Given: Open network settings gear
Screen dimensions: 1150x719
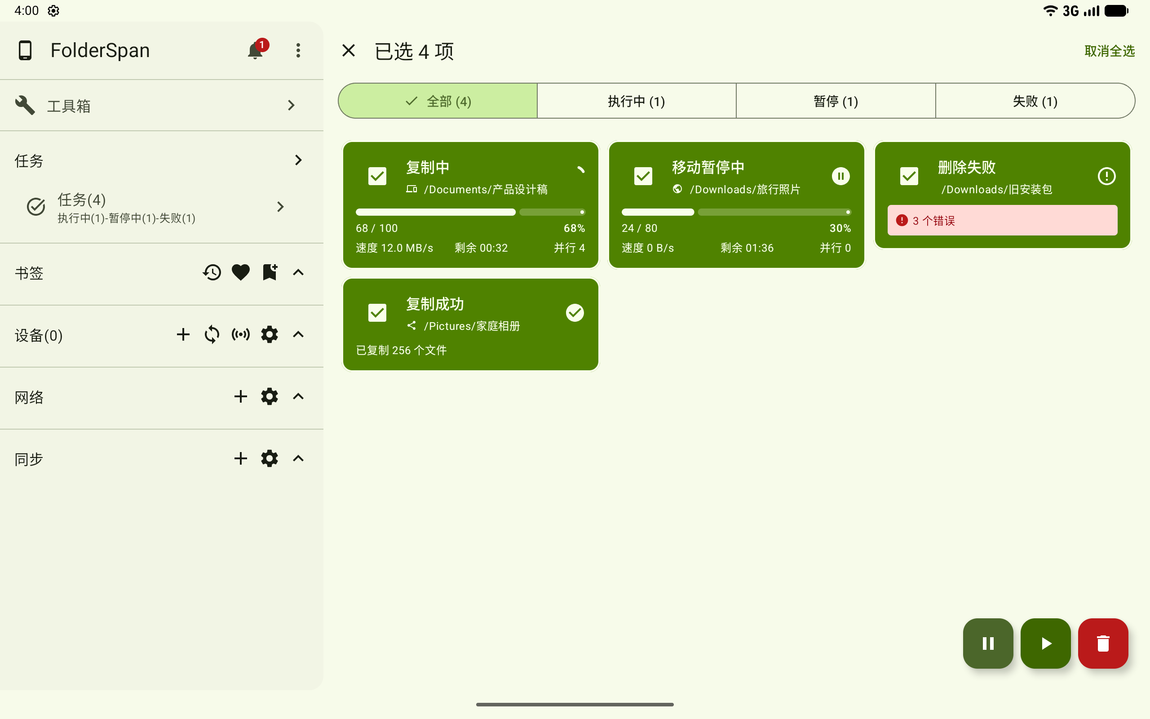Looking at the screenshot, I should pyautogui.click(x=270, y=397).
